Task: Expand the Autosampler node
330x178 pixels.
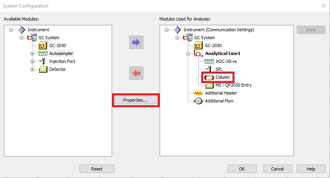Action: point(32,53)
